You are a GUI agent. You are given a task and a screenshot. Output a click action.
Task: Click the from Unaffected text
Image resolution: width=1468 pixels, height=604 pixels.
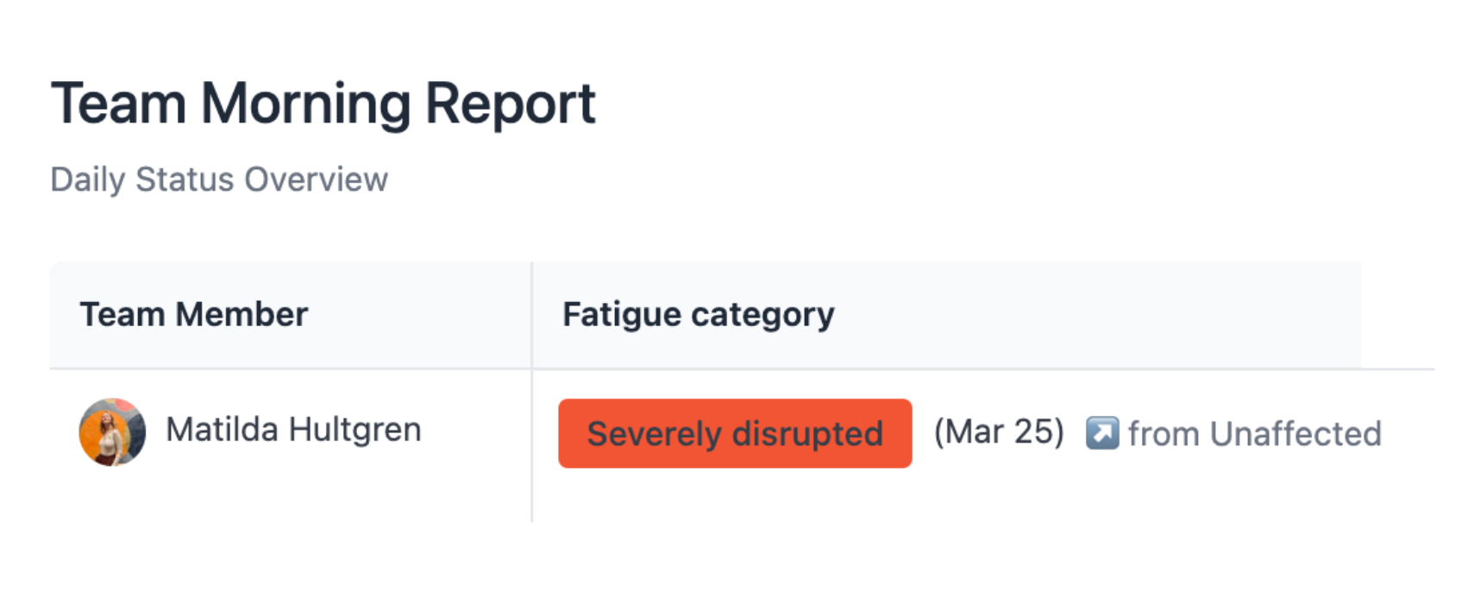[1254, 434]
